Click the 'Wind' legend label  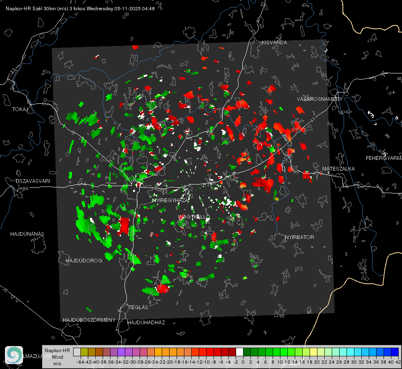point(57,357)
